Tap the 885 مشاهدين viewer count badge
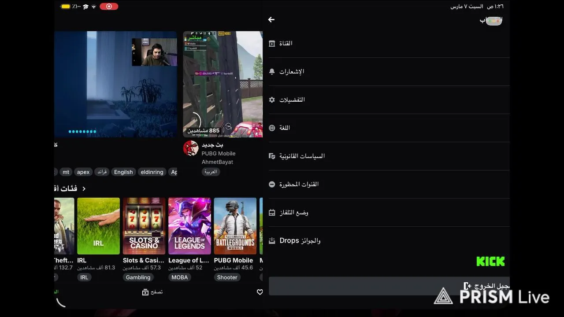Viewport: 564px width, 317px height. click(x=204, y=131)
